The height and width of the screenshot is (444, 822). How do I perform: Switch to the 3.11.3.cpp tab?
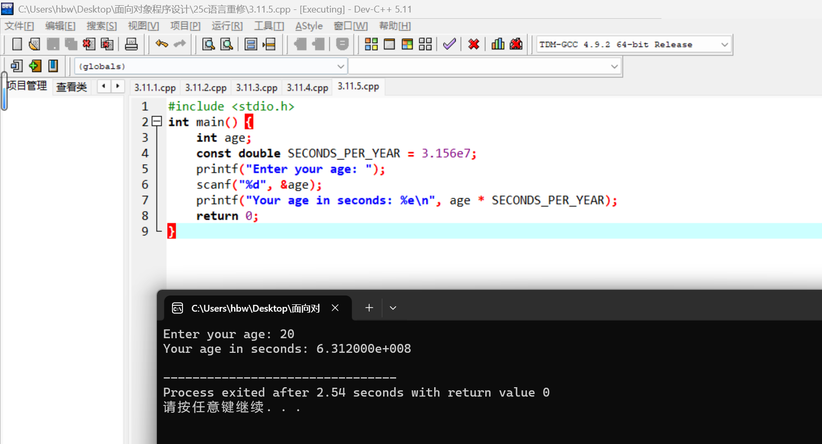tap(256, 88)
